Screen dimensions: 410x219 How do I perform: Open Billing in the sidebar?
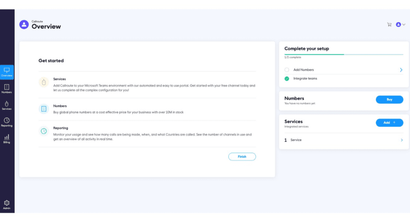(x=7, y=139)
